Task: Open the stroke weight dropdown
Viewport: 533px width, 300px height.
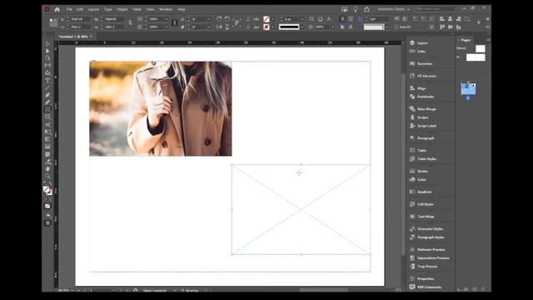Action: (301, 19)
